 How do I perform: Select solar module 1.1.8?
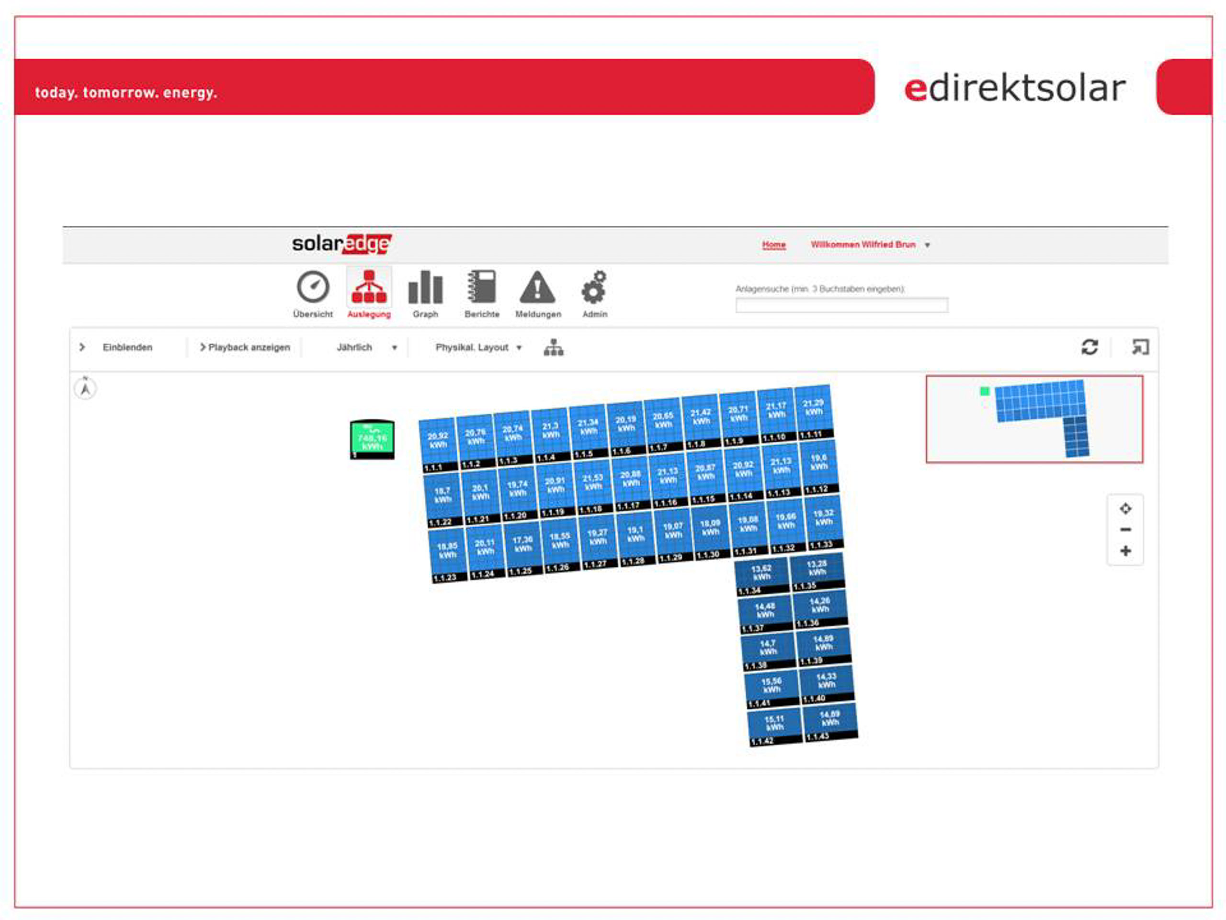click(x=701, y=422)
